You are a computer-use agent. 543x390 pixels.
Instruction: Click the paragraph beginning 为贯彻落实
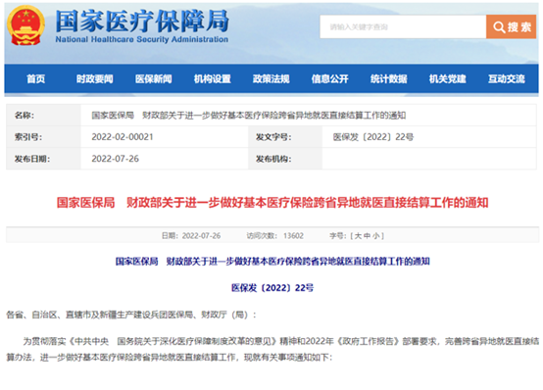(272, 349)
